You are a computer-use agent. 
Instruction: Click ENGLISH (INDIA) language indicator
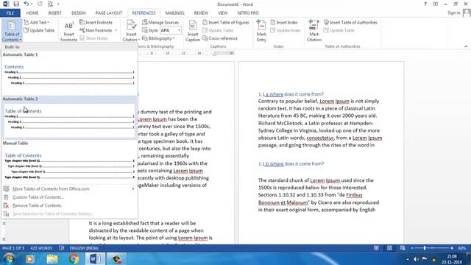[84, 248]
